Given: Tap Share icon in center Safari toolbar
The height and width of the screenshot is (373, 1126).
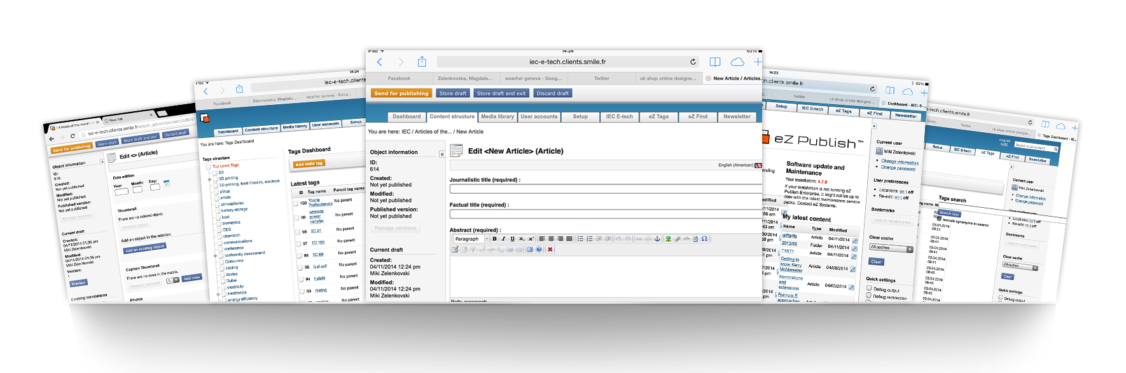Looking at the screenshot, I should click(x=422, y=61).
